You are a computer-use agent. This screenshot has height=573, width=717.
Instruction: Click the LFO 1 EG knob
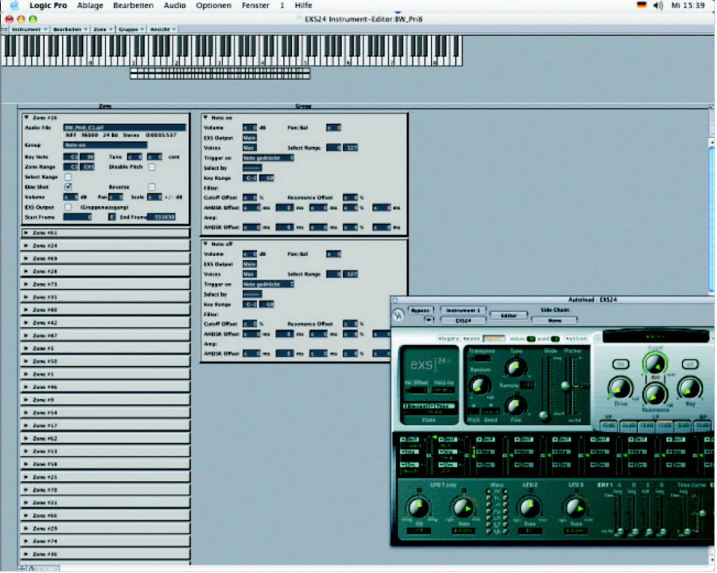coord(418,508)
